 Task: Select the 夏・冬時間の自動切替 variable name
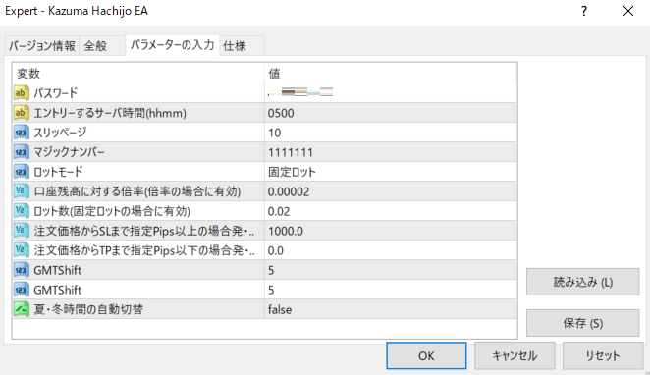(88, 309)
